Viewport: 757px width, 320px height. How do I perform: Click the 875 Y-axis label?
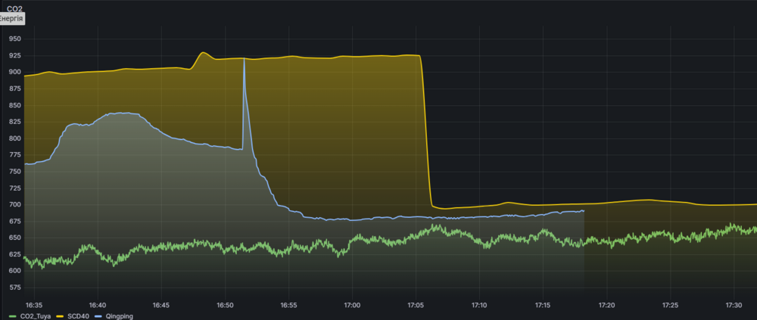pos(15,89)
